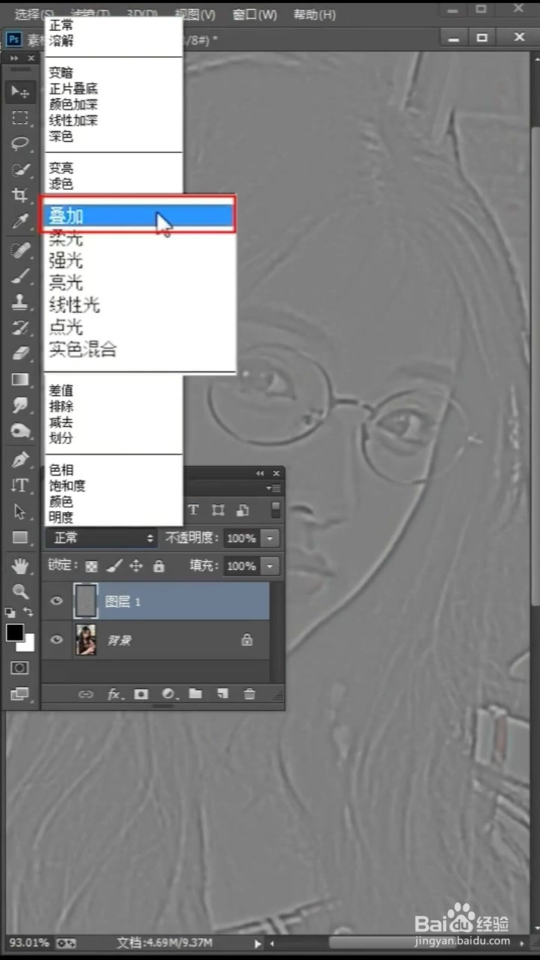
Task: Expand toolbox with double arrows
Action: click(14, 58)
